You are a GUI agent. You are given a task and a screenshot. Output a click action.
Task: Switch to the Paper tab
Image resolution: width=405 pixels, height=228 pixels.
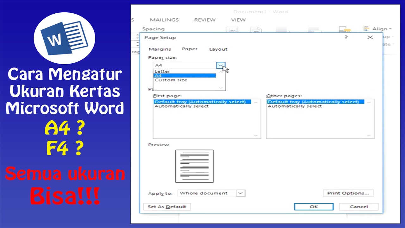click(190, 49)
